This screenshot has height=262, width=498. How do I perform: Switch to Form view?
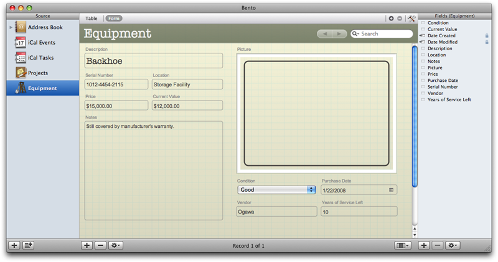click(x=114, y=19)
